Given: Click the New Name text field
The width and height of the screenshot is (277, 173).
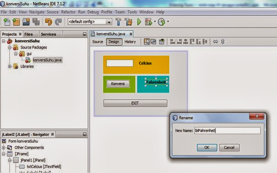Looking at the screenshot, I should click(x=228, y=130).
